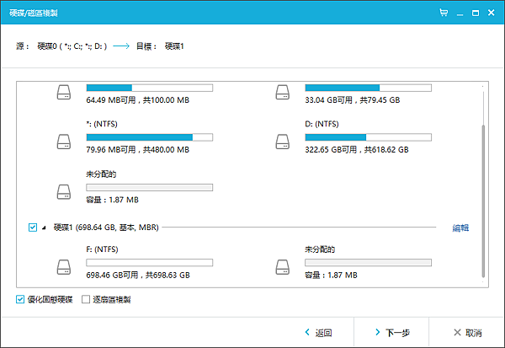This screenshot has height=348, width=505.
Task: Click the 編輯 link for 硬碟1
Action: pyautogui.click(x=460, y=228)
